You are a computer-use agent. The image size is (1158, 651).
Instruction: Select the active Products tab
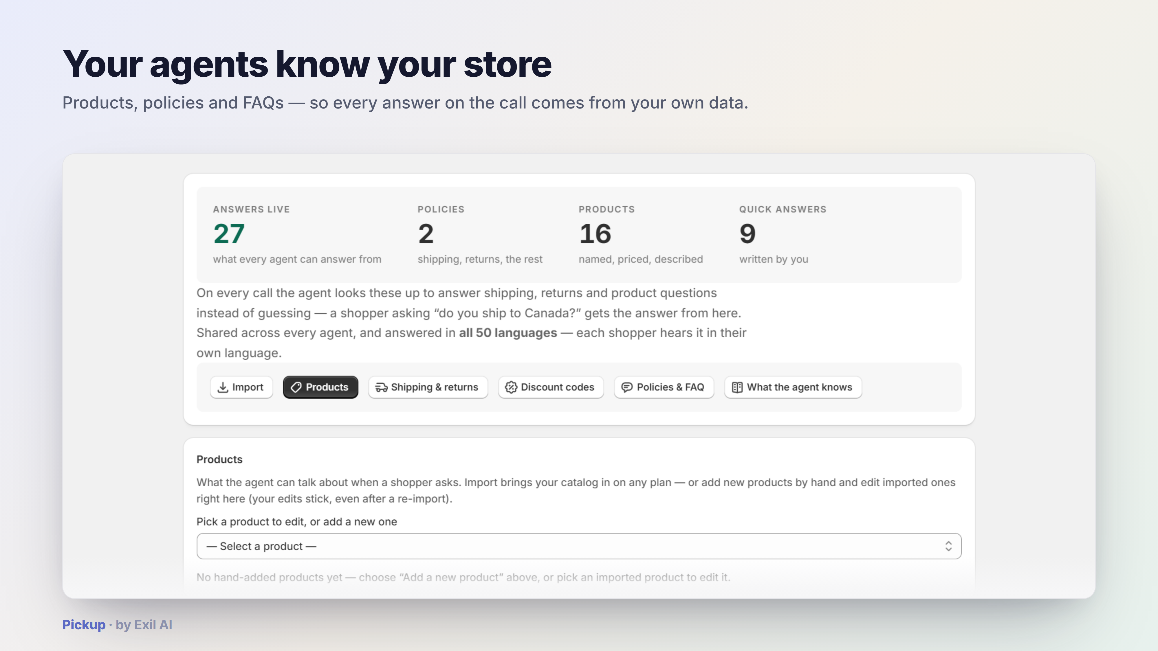click(x=320, y=387)
